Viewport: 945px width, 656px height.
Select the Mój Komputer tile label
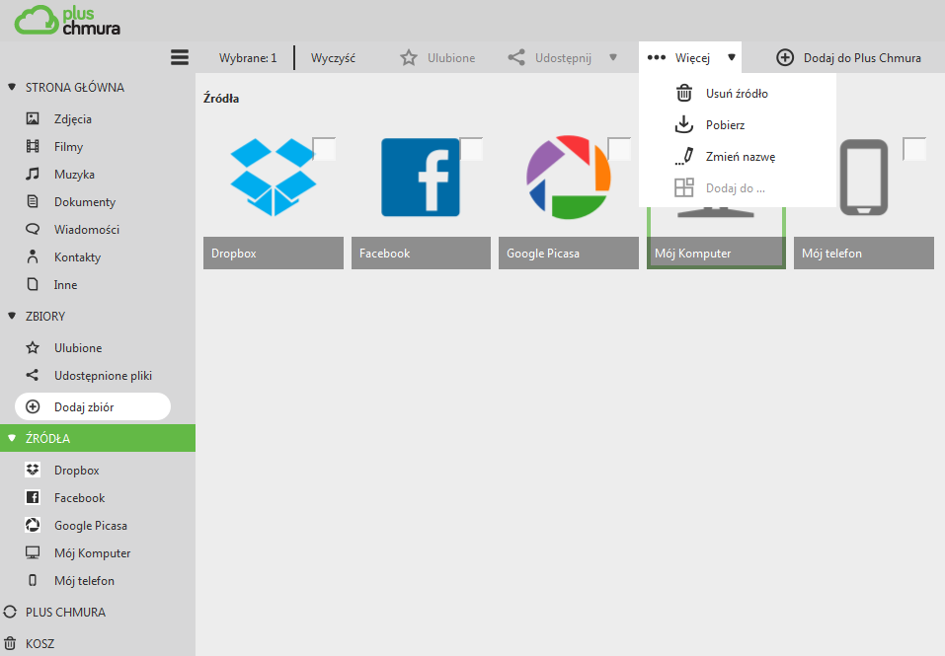point(692,254)
